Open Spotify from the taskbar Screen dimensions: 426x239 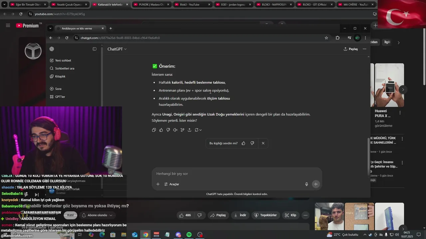[x=189, y=235]
